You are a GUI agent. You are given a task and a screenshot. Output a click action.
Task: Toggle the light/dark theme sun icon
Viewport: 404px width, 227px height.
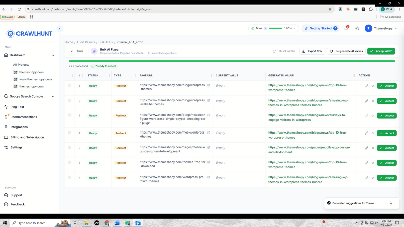pos(357,28)
